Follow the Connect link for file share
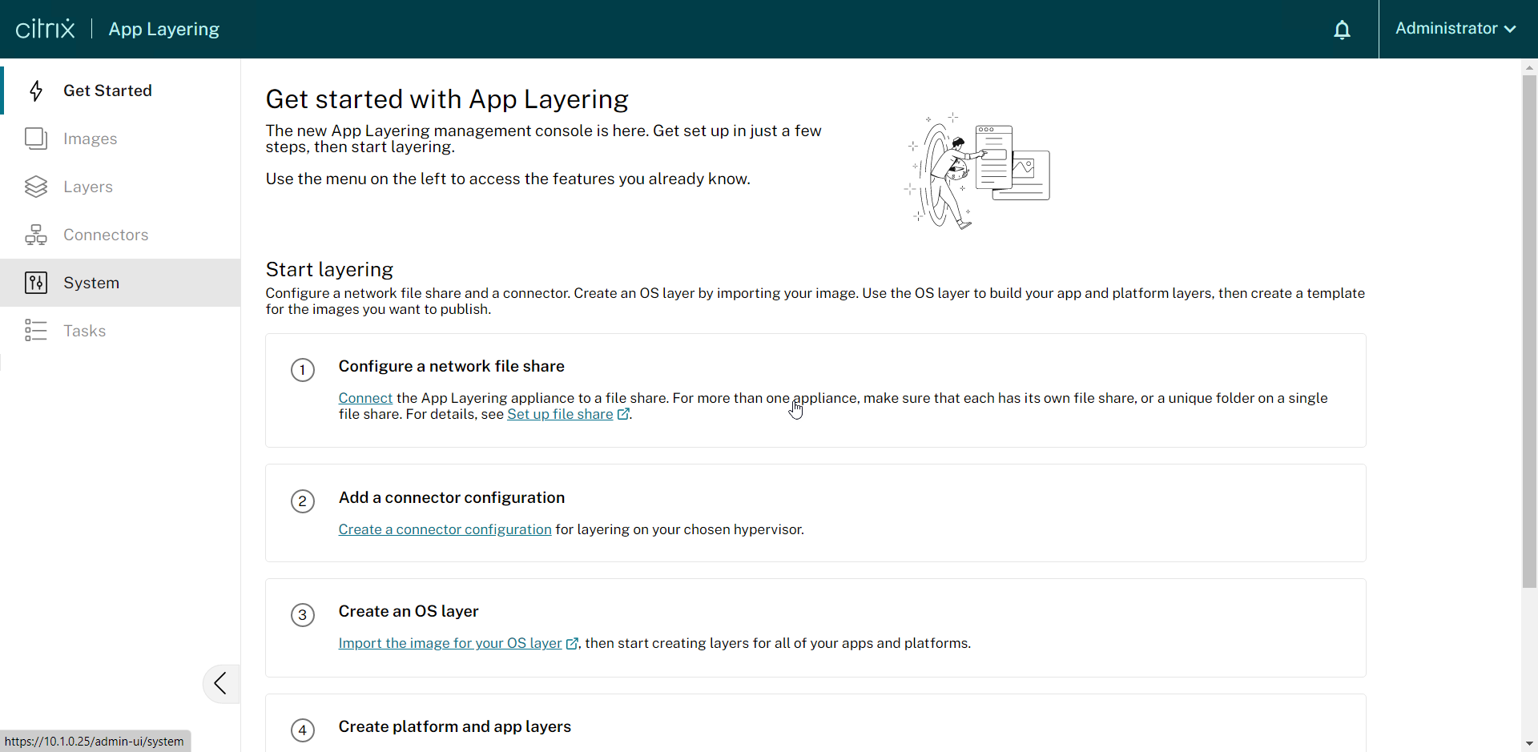Viewport: 1538px width, 752px height. point(365,398)
